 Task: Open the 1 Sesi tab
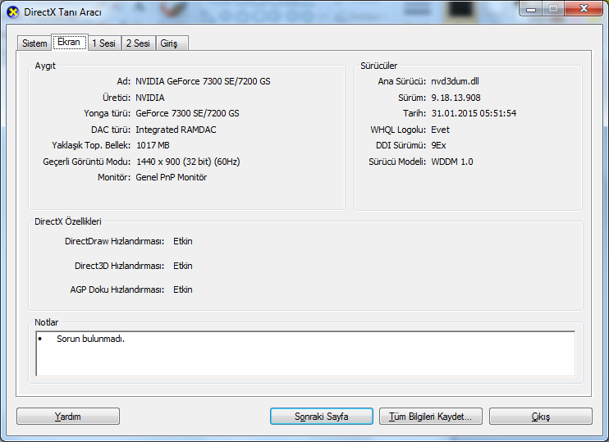(x=104, y=43)
